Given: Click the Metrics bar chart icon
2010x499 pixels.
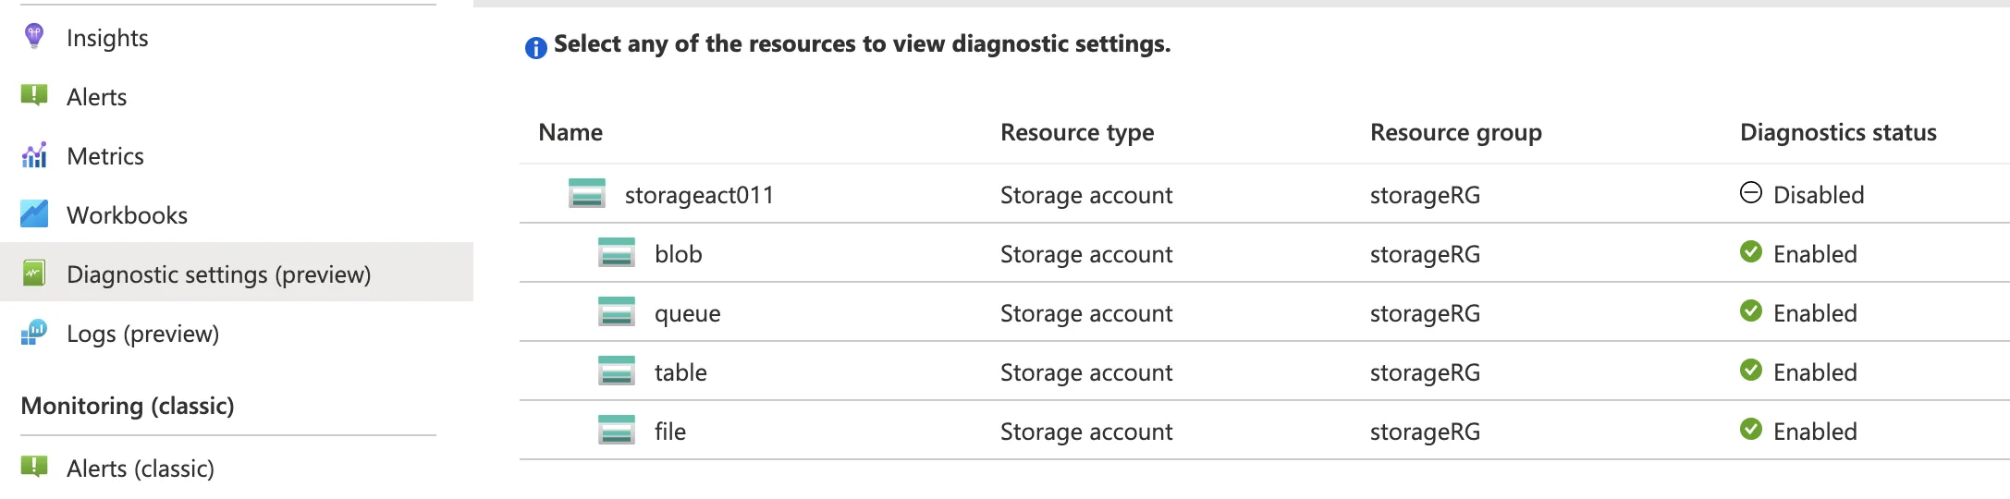Looking at the screenshot, I should pos(34,155).
